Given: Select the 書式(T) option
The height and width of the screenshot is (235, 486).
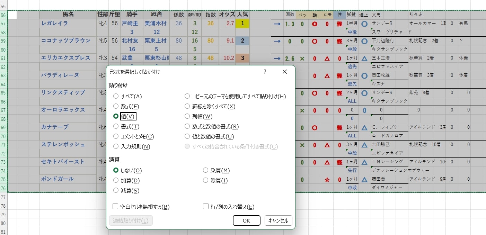Looking at the screenshot, I should tap(116, 126).
